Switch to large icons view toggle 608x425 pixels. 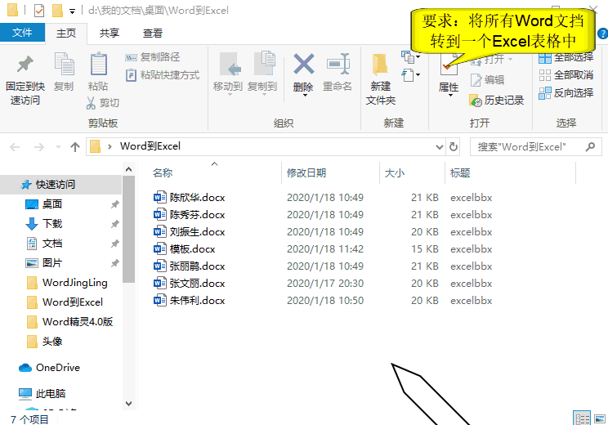click(x=599, y=418)
